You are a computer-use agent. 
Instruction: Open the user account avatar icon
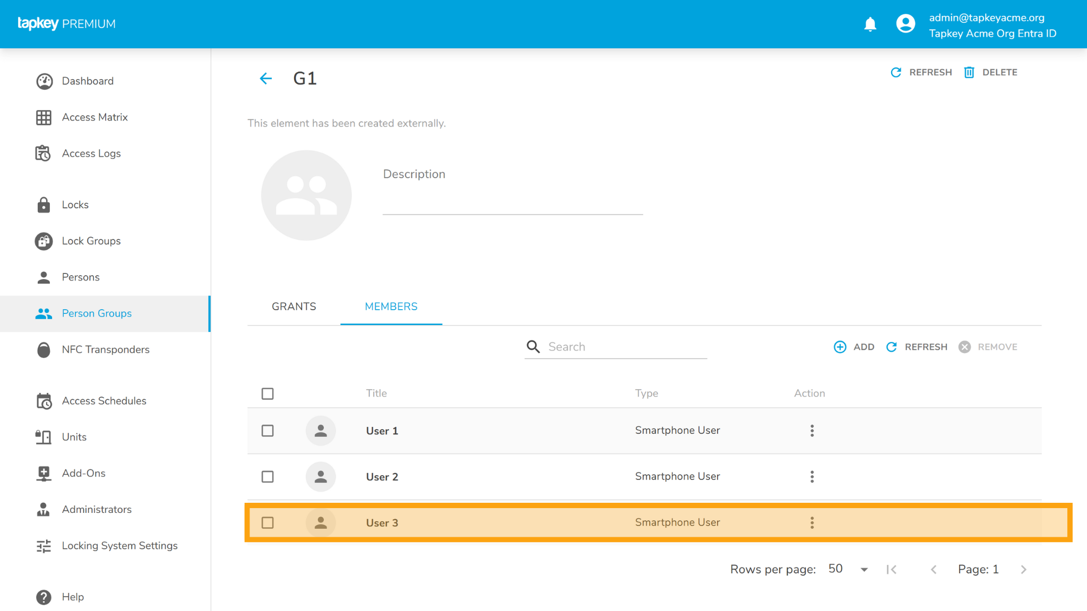click(905, 24)
